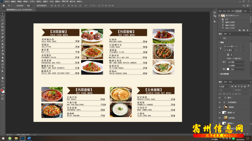Viewport: 252px width, 141px height.
Task: Click the document snapshot thumbnail in History
Action: [223, 16]
